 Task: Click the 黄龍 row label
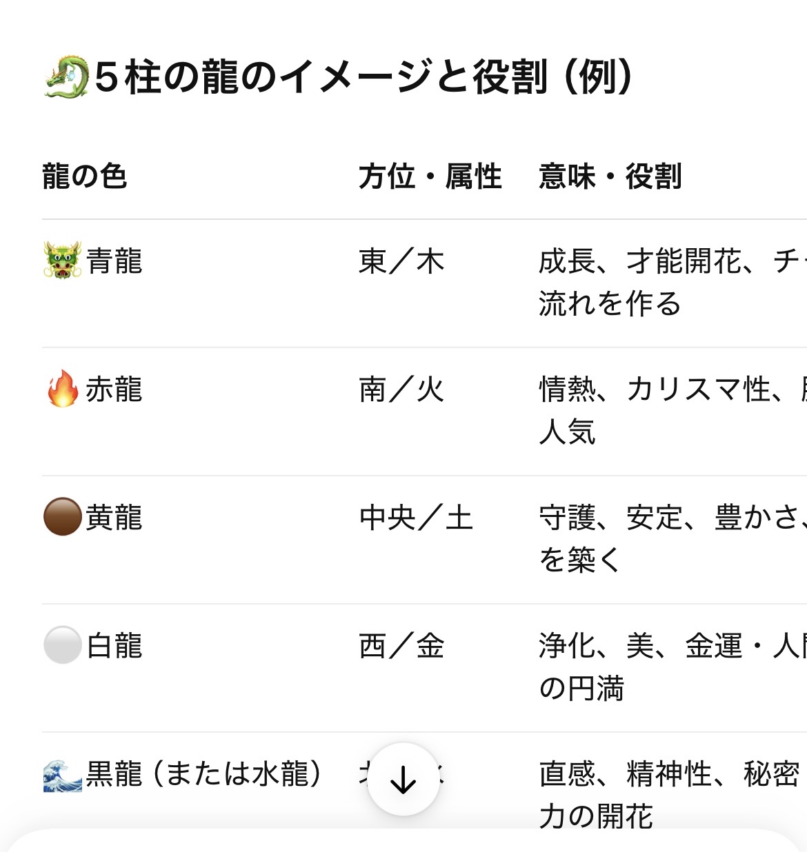coord(114,518)
